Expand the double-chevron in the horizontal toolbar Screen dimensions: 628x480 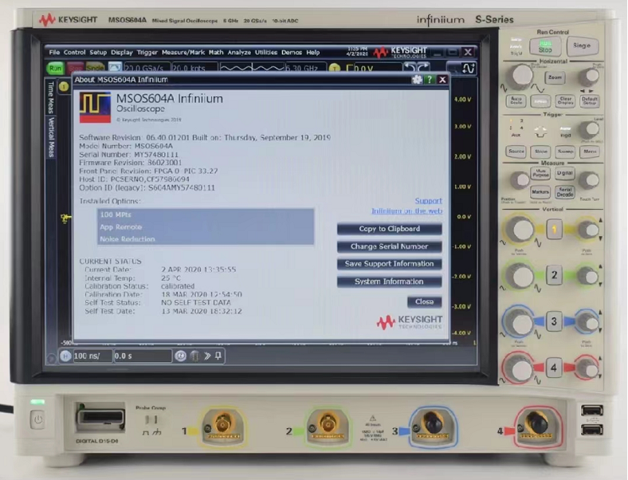click(206, 356)
